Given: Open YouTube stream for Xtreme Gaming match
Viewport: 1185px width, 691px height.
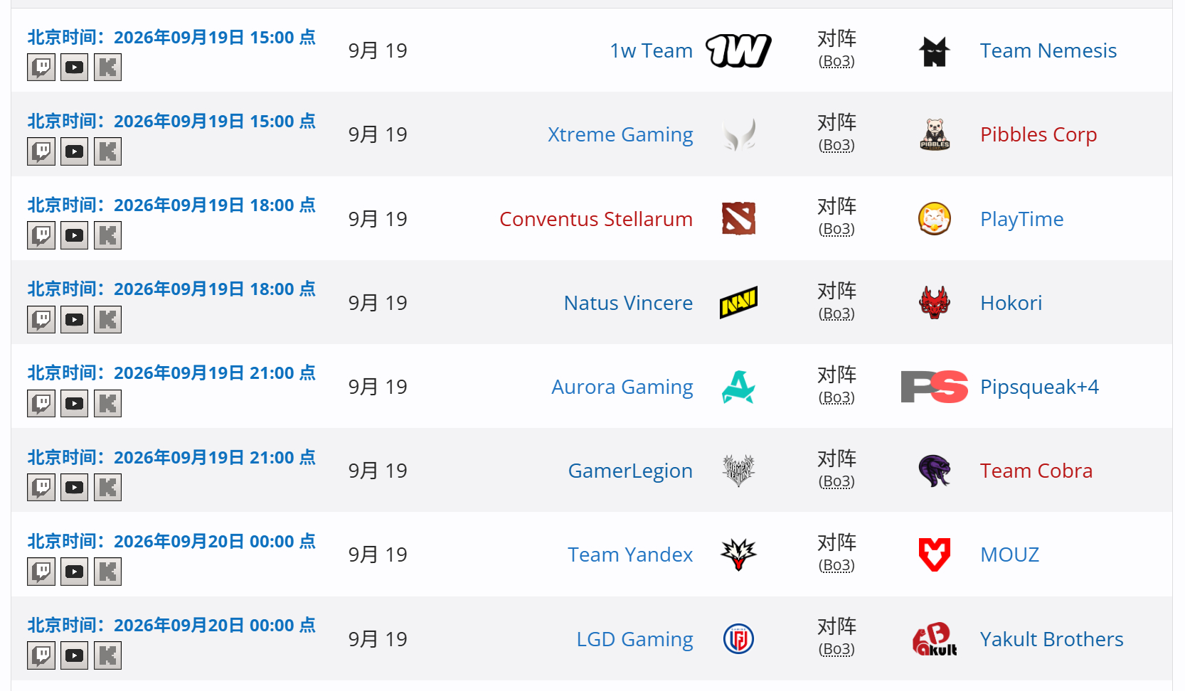Looking at the screenshot, I should pyautogui.click(x=74, y=151).
